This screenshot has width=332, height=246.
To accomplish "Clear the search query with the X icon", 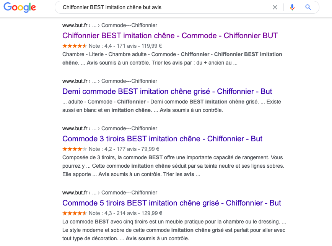I will tap(275, 7).
